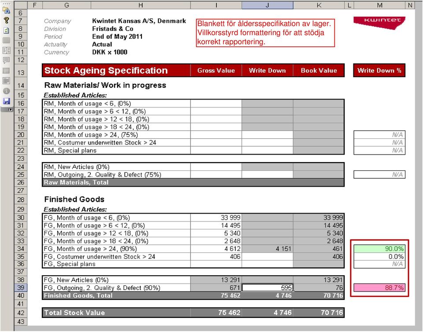The width and height of the screenshot is (423, 332).
Task: Open the file search (binoculars) toolbar icon
Action: pyautogui.click(x=6, y=11)
